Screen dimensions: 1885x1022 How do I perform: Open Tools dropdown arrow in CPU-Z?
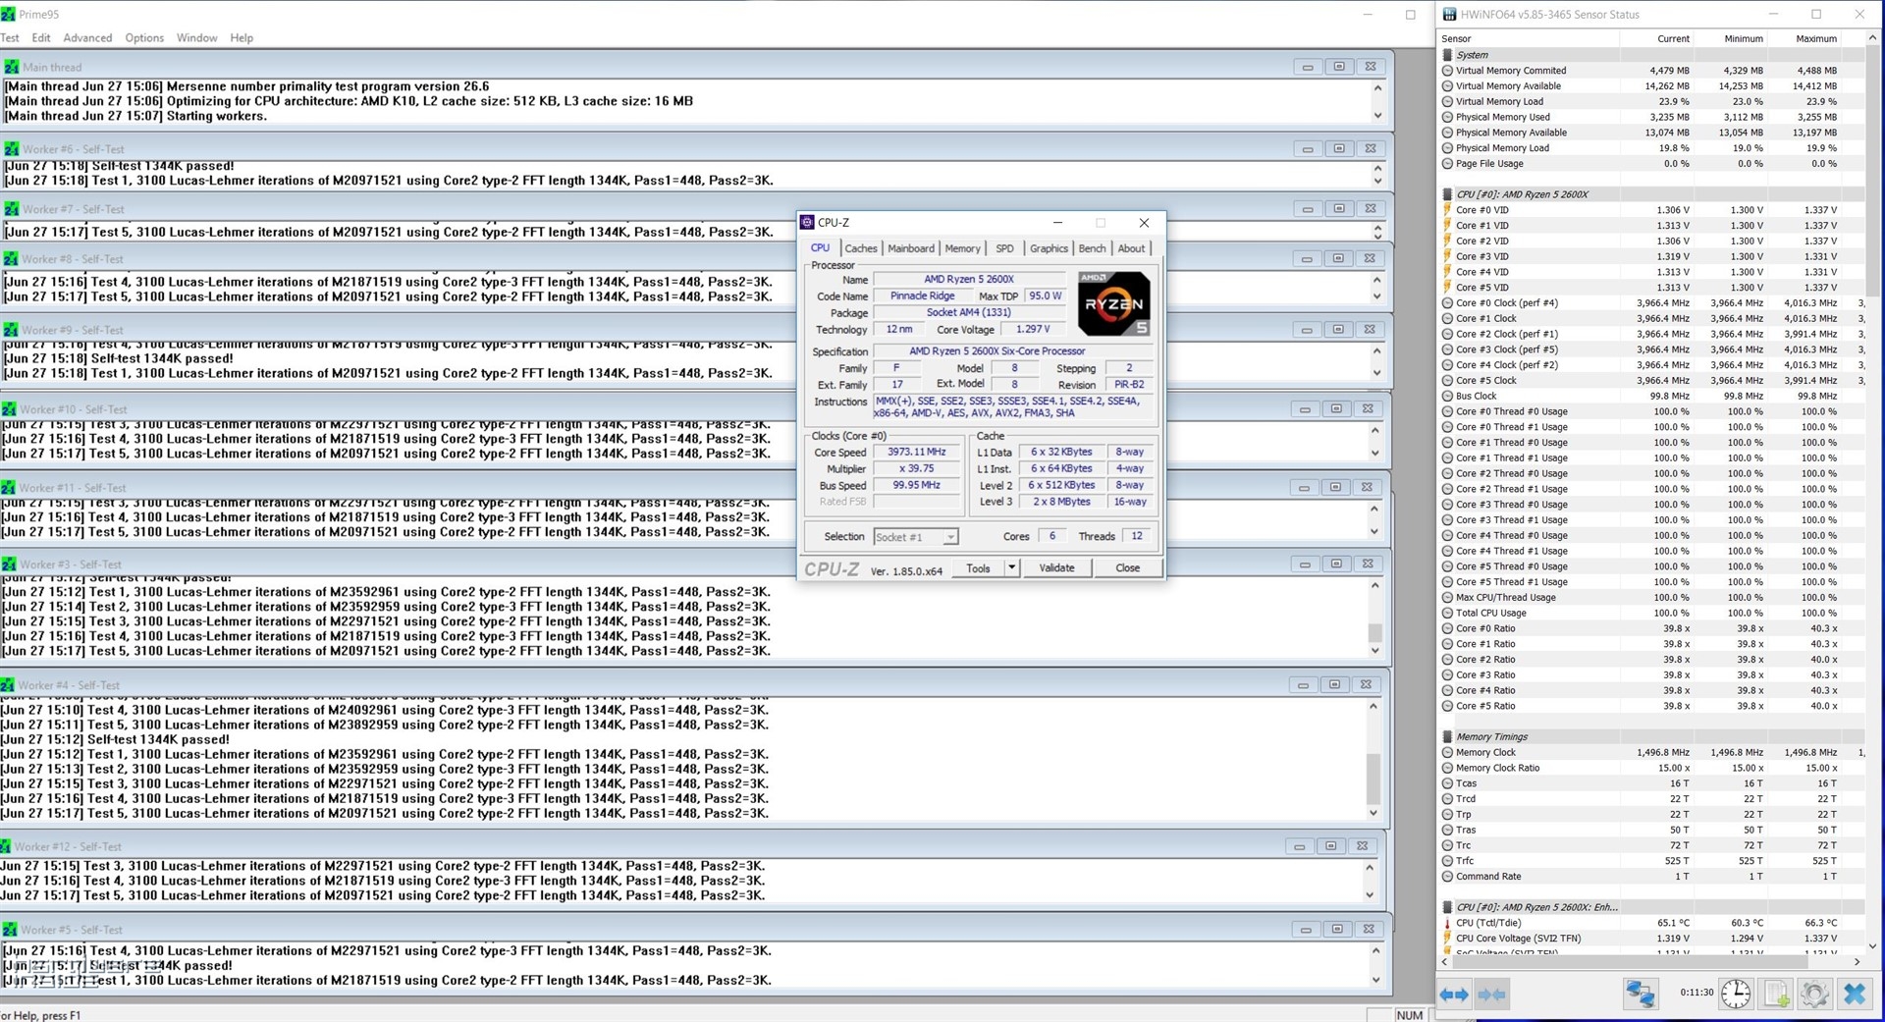(x=1012, y=568)
